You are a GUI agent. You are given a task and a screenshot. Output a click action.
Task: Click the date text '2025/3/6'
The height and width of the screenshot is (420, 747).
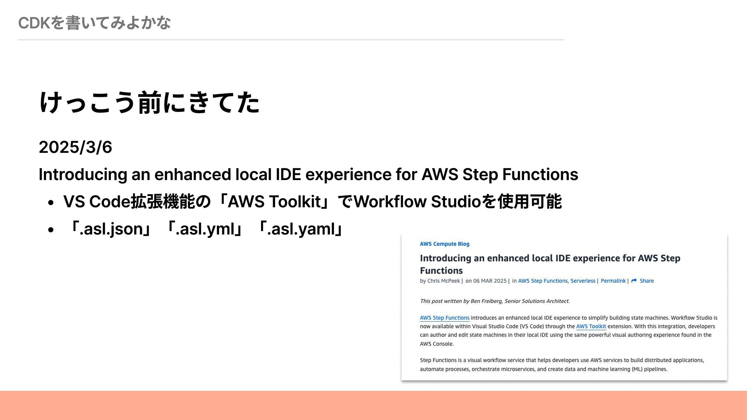tap(75, 147)
